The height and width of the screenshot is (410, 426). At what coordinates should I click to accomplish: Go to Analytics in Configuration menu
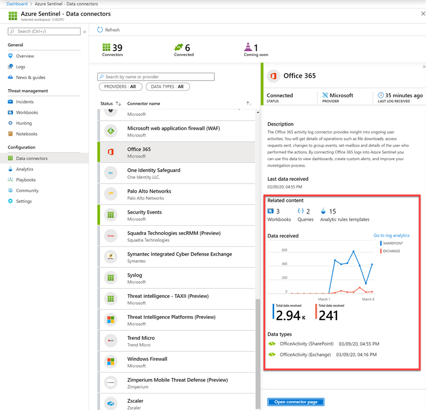click(25, 169)
